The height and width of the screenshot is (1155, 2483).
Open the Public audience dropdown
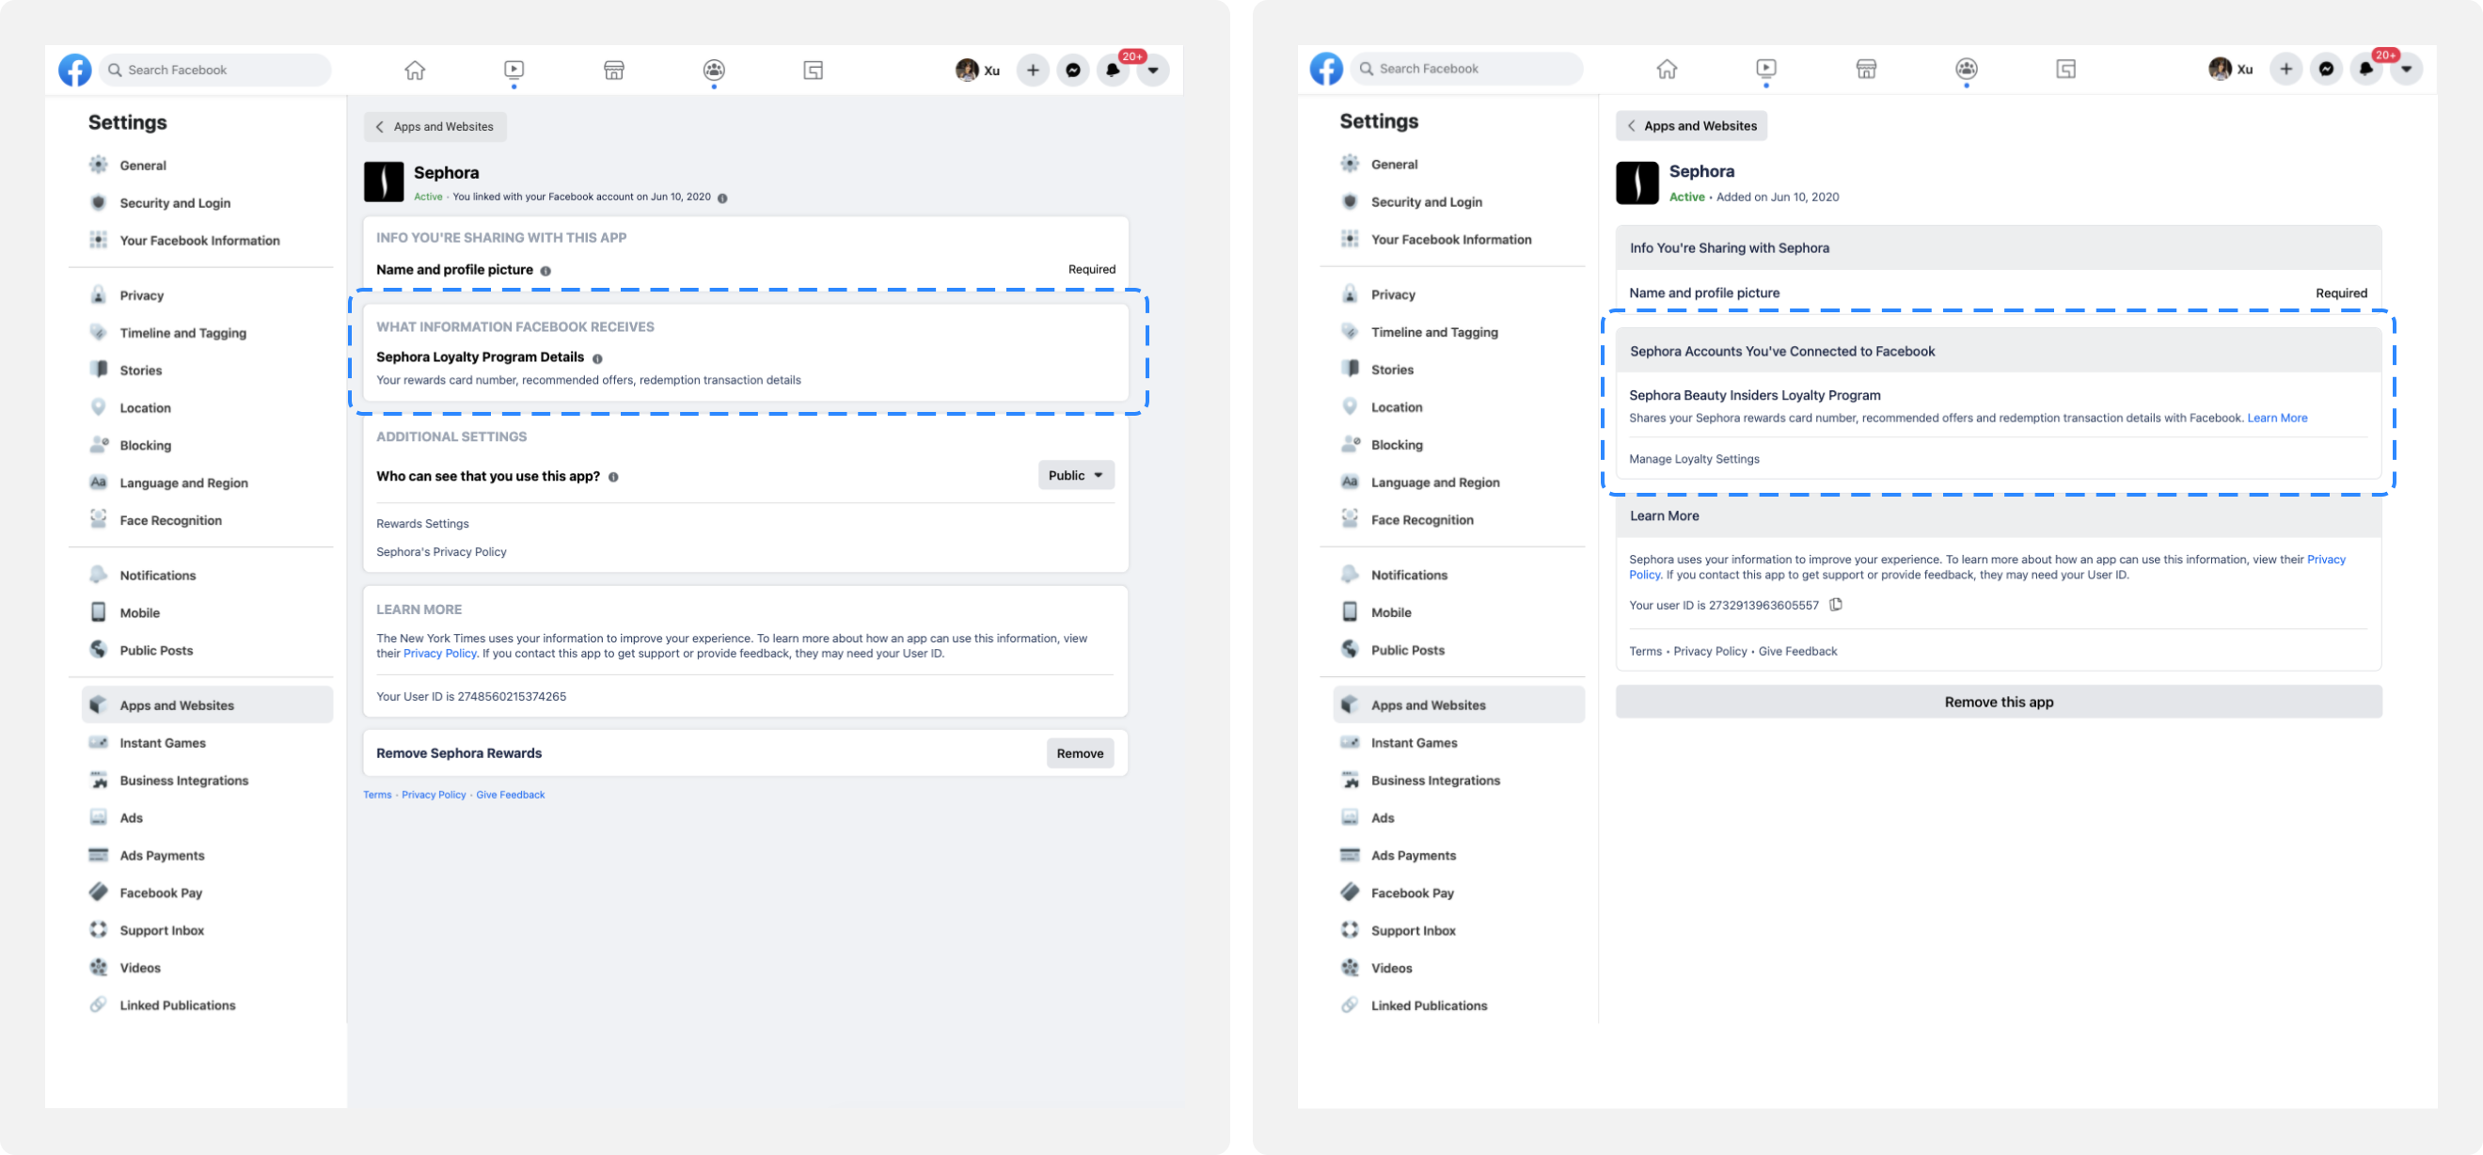tap(1076, 475)
